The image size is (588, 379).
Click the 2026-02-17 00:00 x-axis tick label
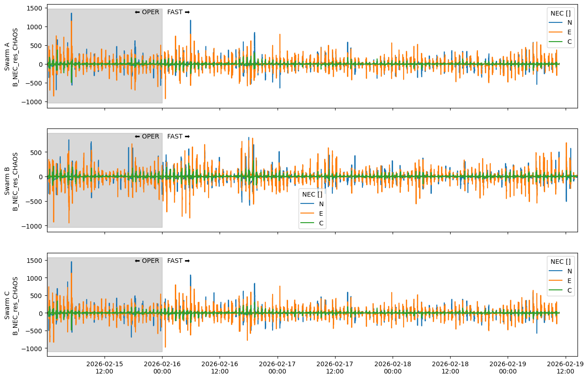click(278, 368)
